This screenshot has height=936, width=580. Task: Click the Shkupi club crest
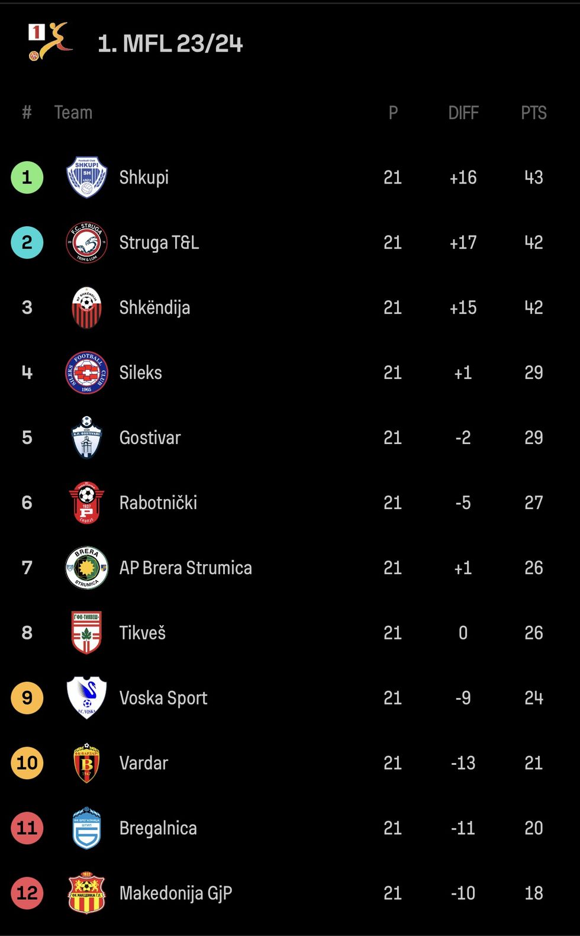86,177
